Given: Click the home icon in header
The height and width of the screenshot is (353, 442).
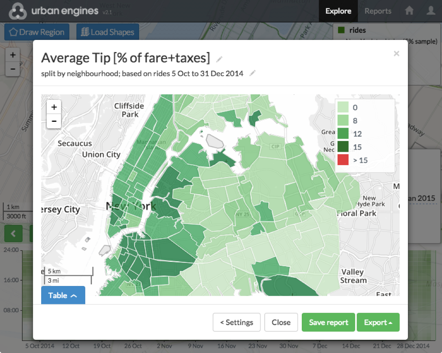Looking at the screenshot, I should (x=409, y=11).
